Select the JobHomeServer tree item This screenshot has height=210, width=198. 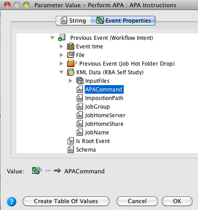pyautogui.click(x=105, y=115)
